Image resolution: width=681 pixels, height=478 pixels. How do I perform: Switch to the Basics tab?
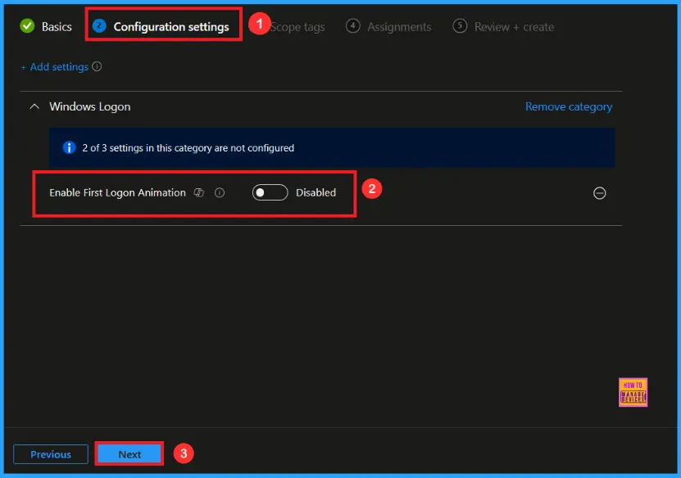click(57, 27)
